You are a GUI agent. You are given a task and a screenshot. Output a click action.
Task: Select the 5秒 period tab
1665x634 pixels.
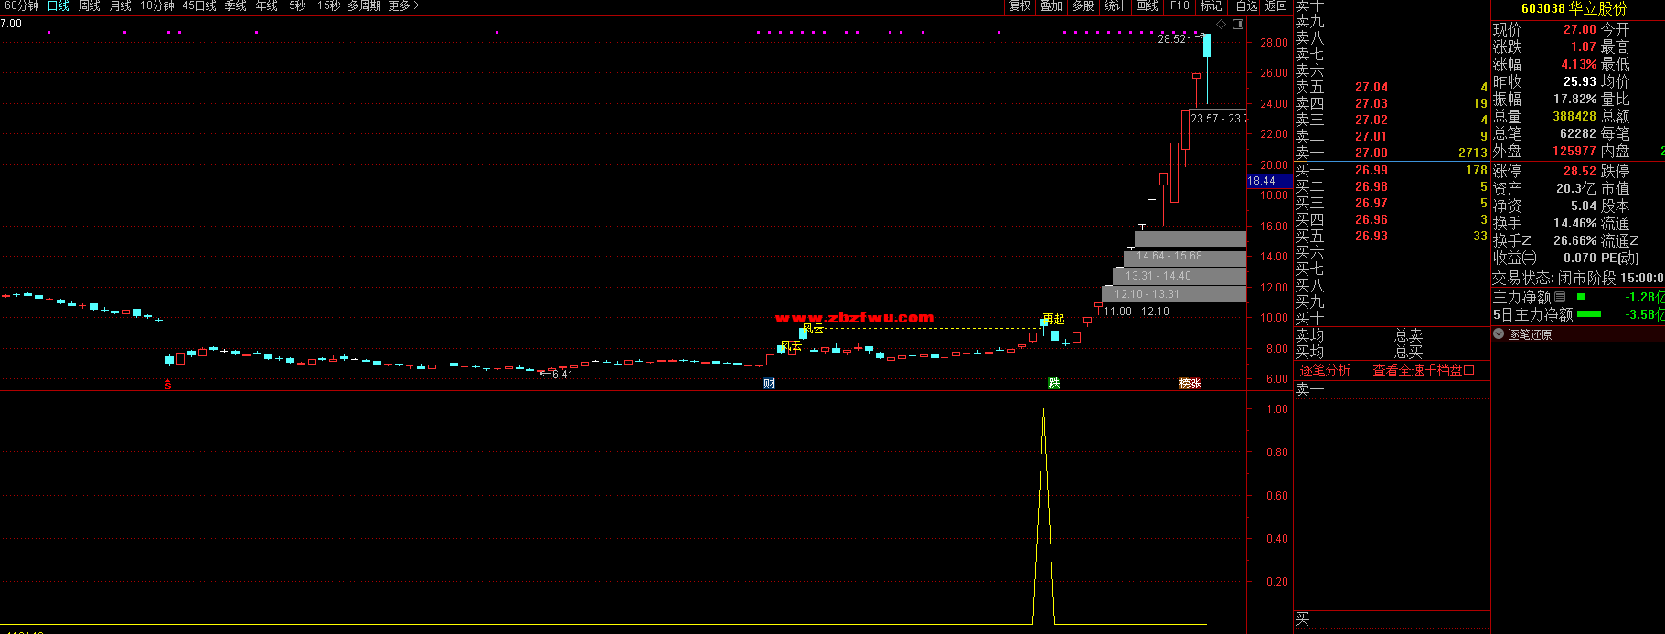[x=297, y=6]
